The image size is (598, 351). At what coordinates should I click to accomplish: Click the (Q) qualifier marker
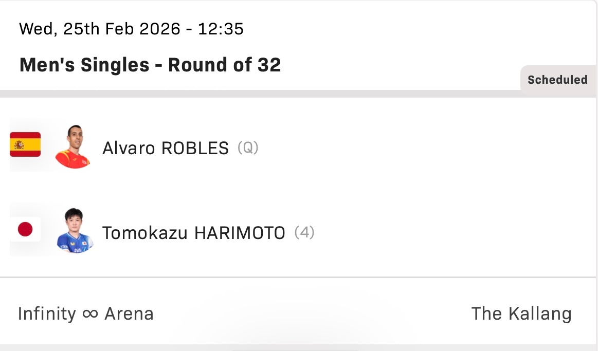coord(248,148)
